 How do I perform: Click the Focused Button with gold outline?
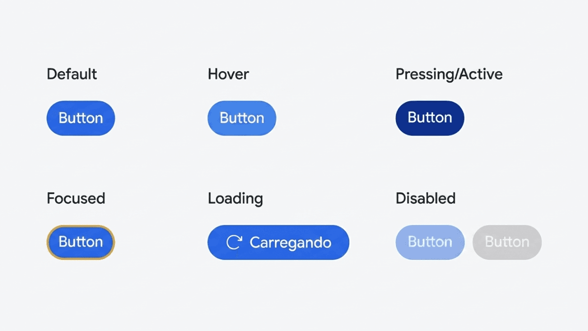(x=81, y=242)
